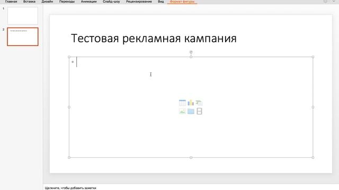Click slide number 2 label in the panel
The image size is (339, 190).
coord(3,30)
